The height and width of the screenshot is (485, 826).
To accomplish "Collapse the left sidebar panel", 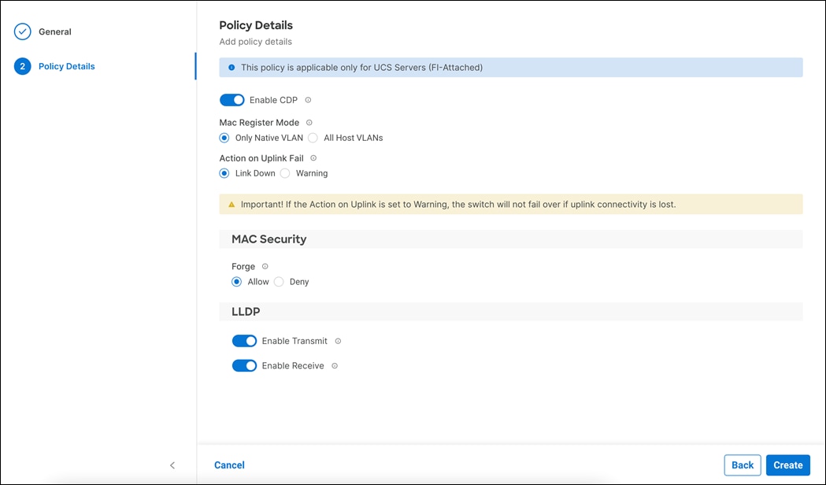I will click(x=172, y=465).
